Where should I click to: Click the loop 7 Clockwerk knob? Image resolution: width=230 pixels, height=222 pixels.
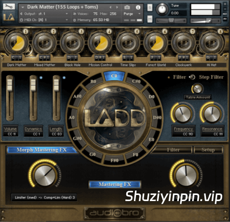click(x=183, y=43)
